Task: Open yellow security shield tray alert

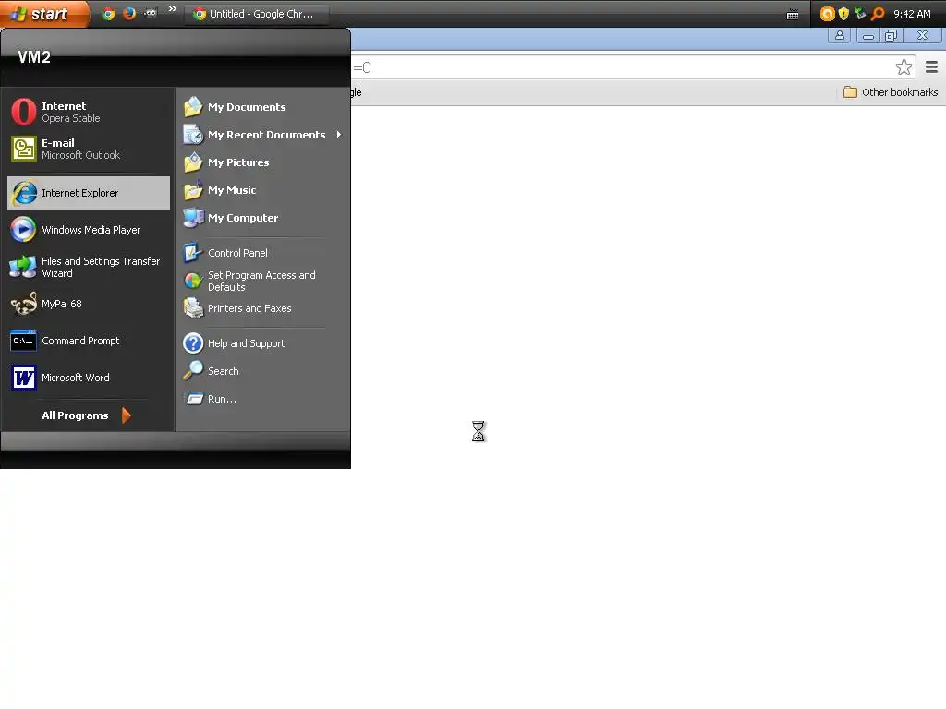Action: (x=843, y=14)
